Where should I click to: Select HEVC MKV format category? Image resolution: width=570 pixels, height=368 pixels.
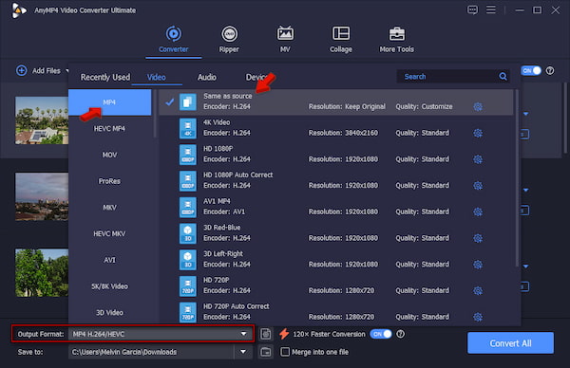click(110, 233)
